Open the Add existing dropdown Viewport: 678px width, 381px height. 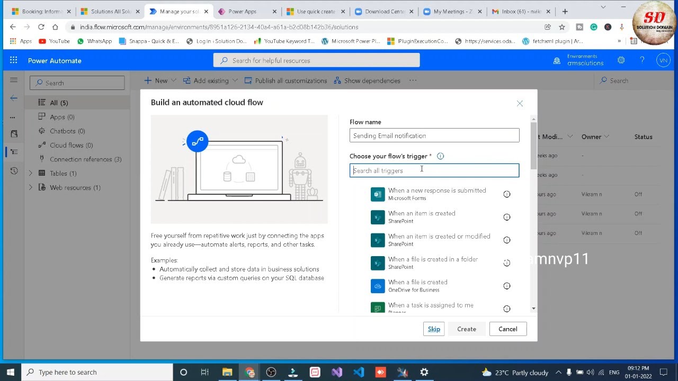click(210, 80)
